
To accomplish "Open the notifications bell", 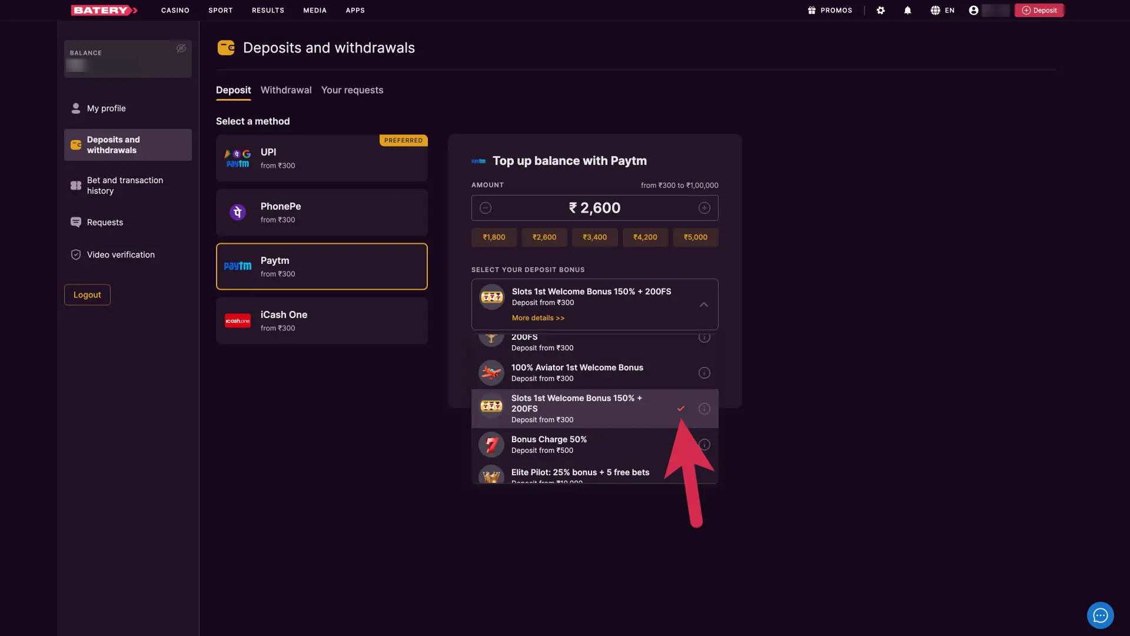I will pos(908,10).
